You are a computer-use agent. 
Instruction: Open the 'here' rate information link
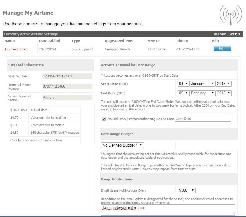point(21,140)
